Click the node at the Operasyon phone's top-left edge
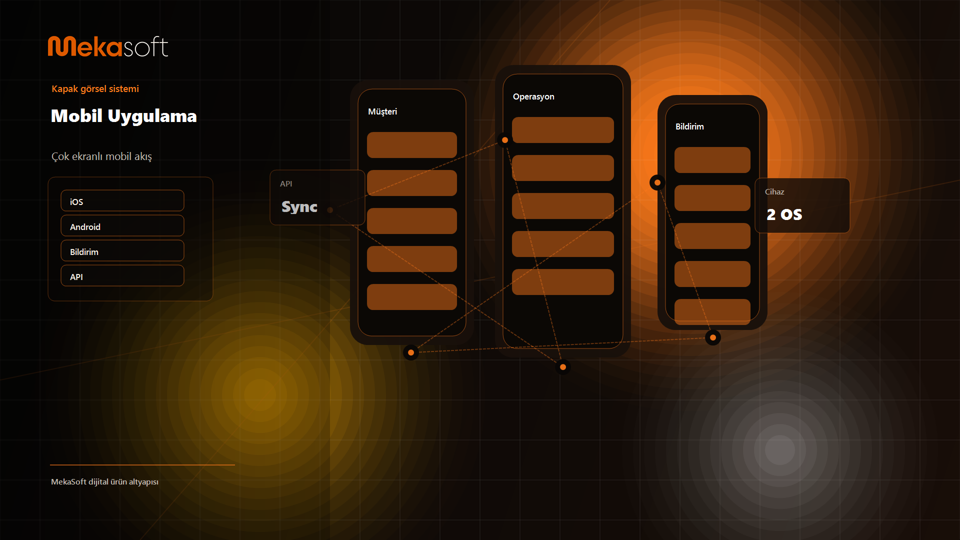Viewport: 960px width, 540px height. pyautogui.click(x=505, y=140)
